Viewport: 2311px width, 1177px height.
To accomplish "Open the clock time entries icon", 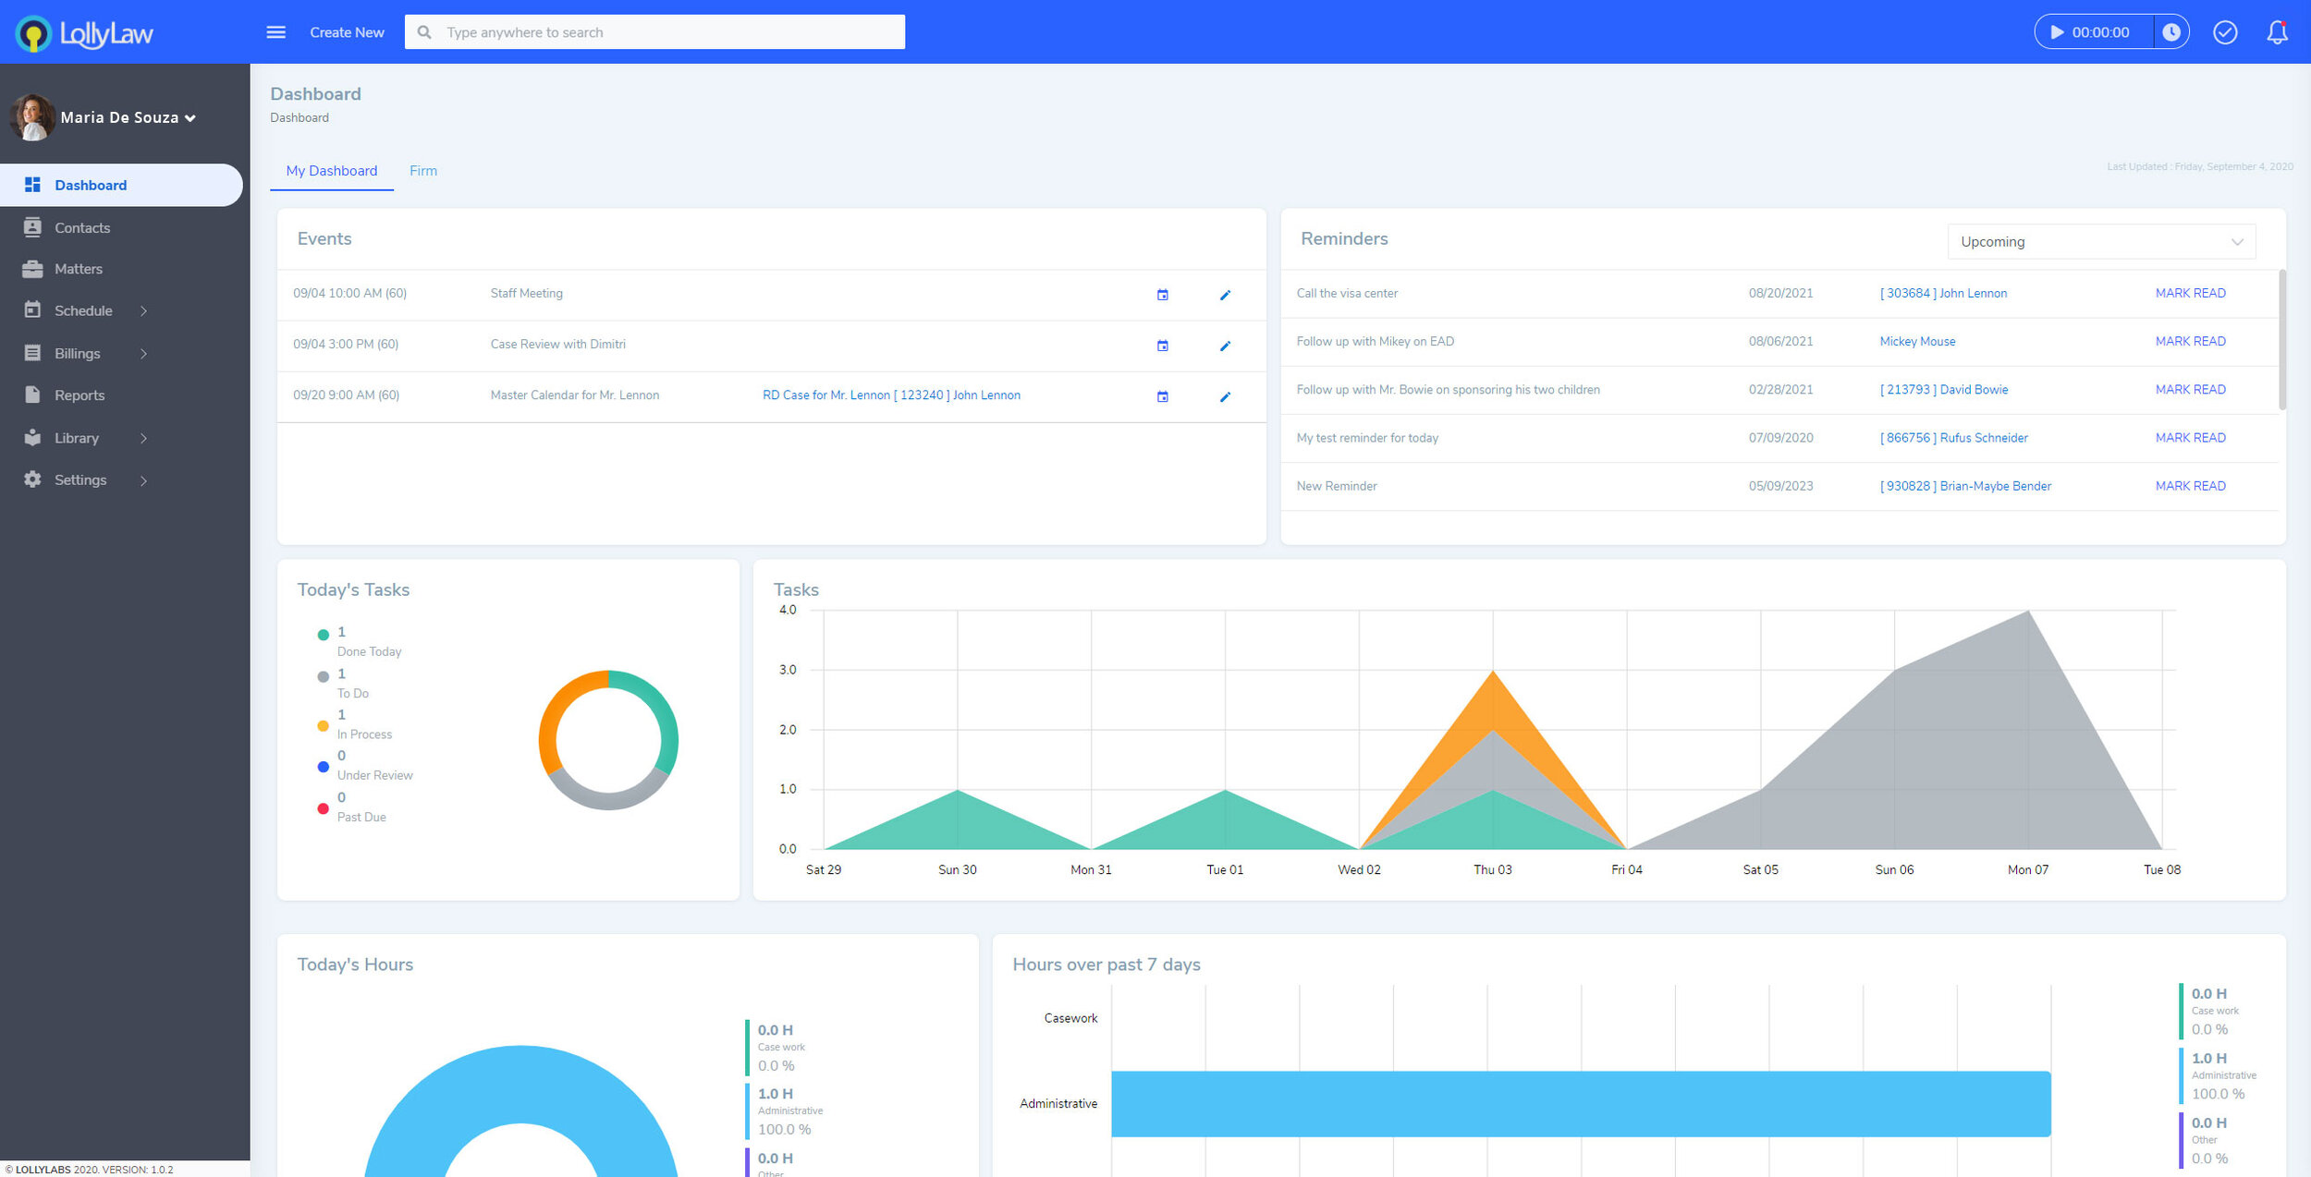I will pos(2170,32).
